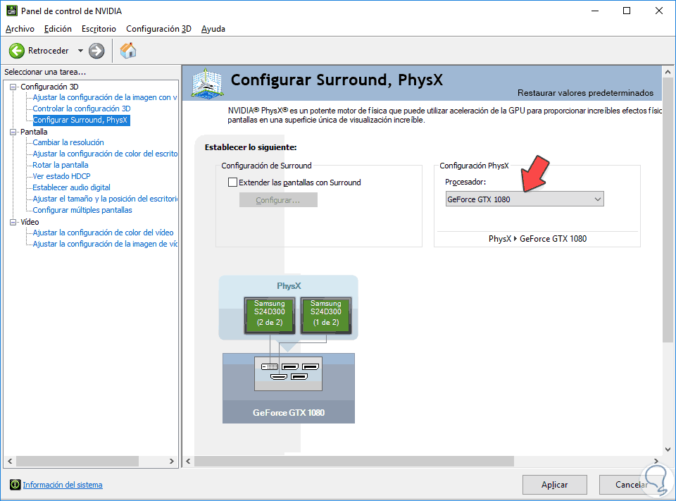The image size is (676, 501).
Task: Click the disabled Configurar... button
Action: (278, 200)
